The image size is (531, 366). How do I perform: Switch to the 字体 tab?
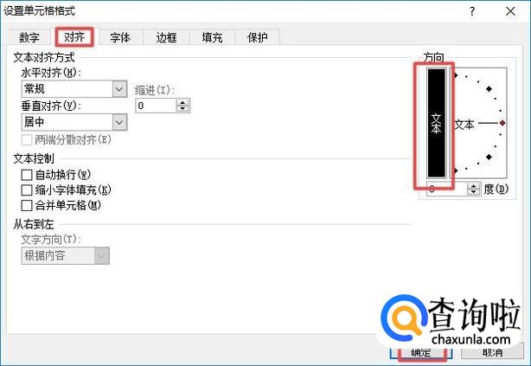coord(120,37)
